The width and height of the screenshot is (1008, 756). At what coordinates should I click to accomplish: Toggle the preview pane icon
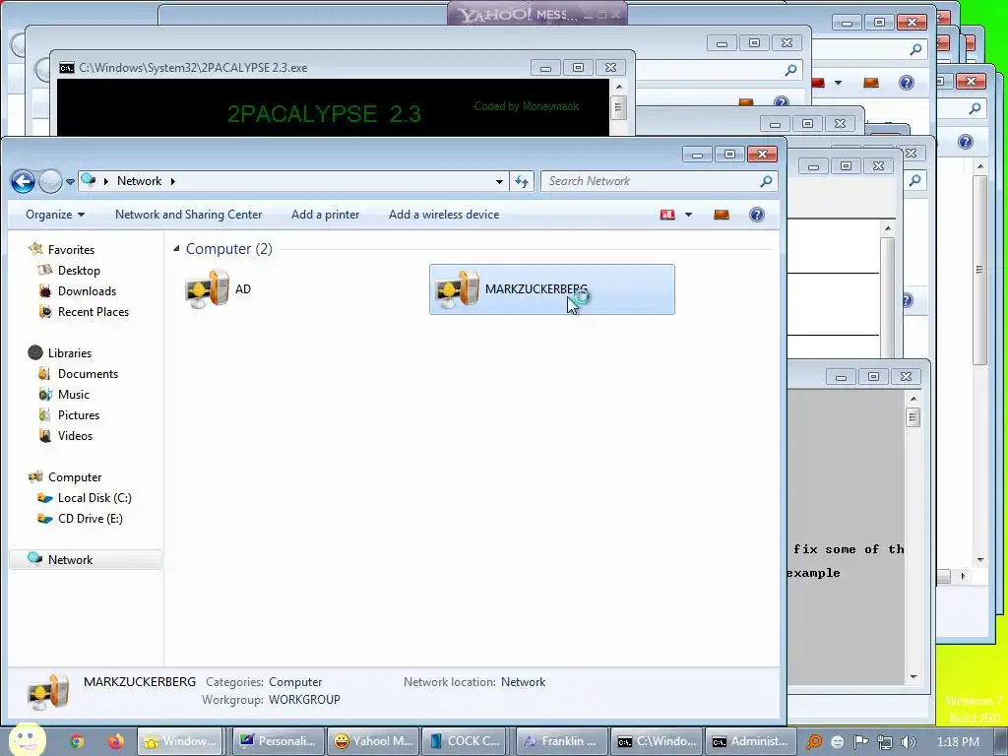(x=722, y=215)
